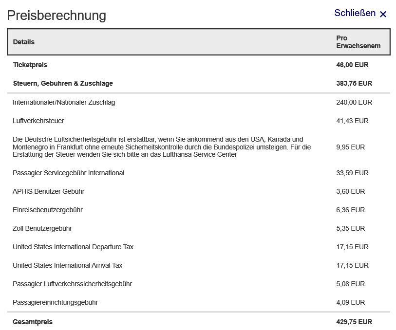
Task: Click the APHIS Benutzer Gebühr label
Action: 49,191
